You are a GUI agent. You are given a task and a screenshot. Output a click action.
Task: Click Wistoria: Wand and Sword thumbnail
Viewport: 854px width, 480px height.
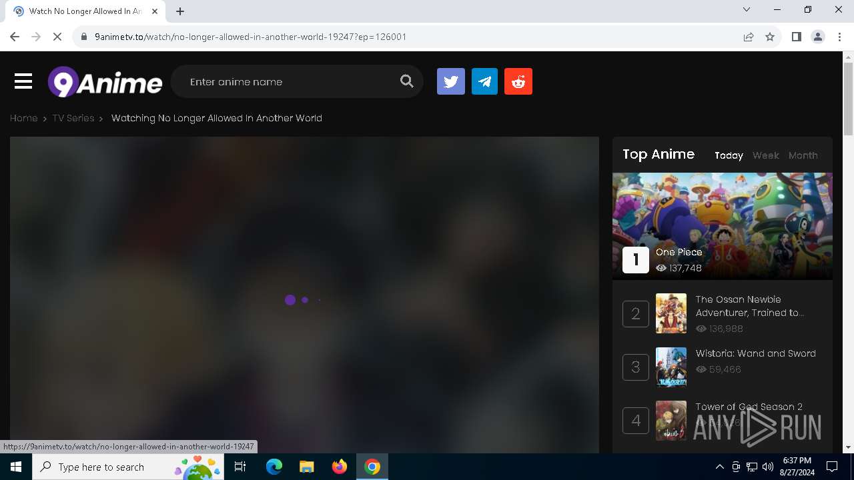tap(671, 367)
